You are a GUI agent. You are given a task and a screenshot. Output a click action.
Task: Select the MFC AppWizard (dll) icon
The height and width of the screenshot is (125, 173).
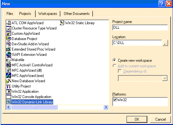tap(9, 70)
